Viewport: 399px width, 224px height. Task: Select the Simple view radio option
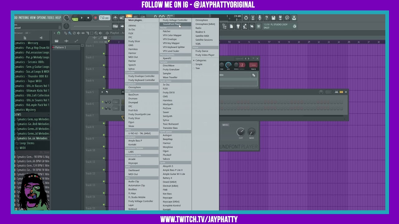[198, 64]
